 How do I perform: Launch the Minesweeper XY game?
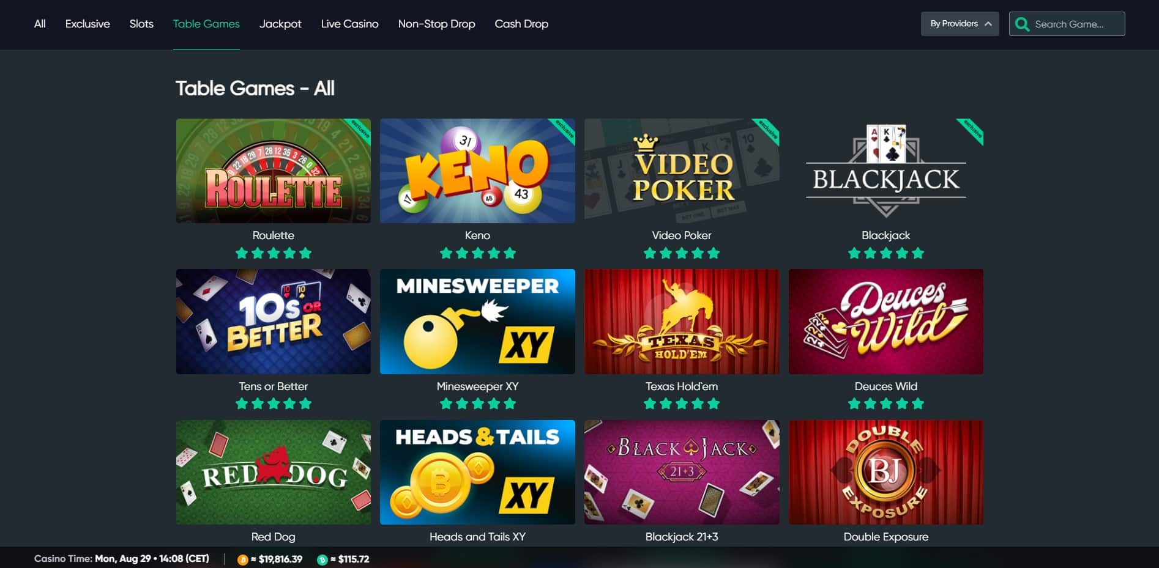477,322
